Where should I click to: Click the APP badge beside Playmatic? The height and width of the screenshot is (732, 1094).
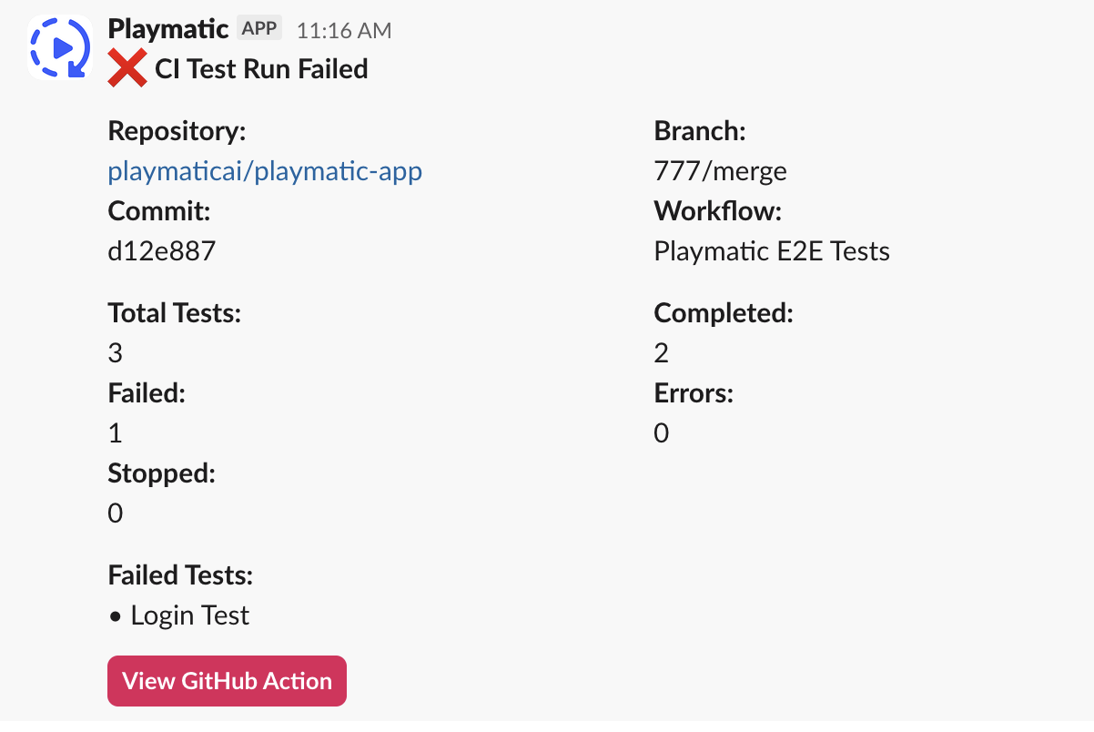point(259,28)
